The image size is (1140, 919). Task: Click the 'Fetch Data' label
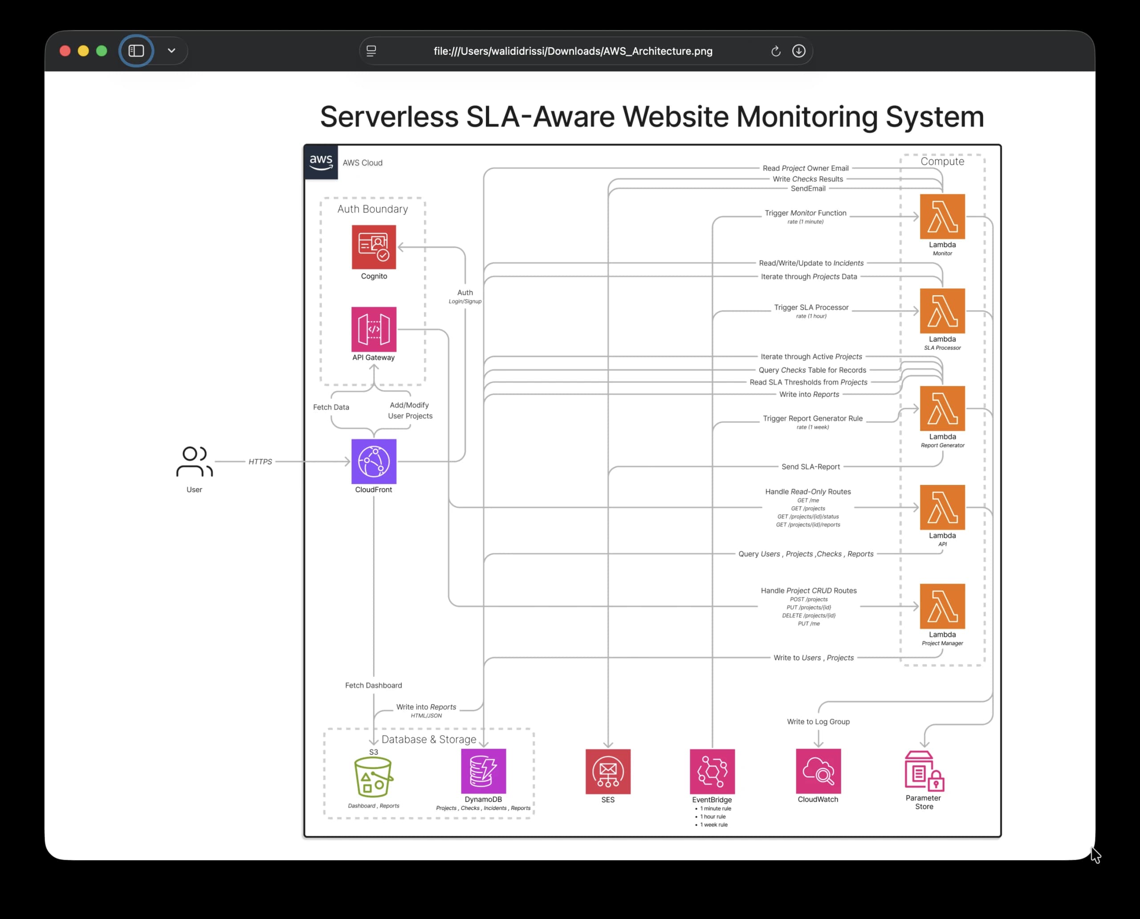point(331,407)
